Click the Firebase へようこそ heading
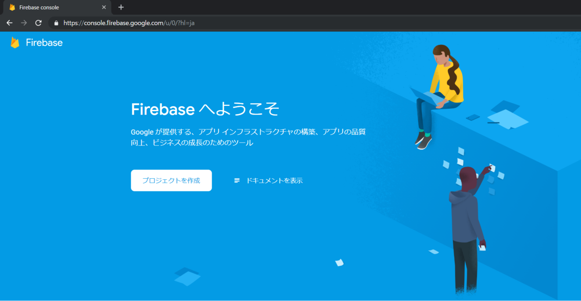 coord(205,109)
